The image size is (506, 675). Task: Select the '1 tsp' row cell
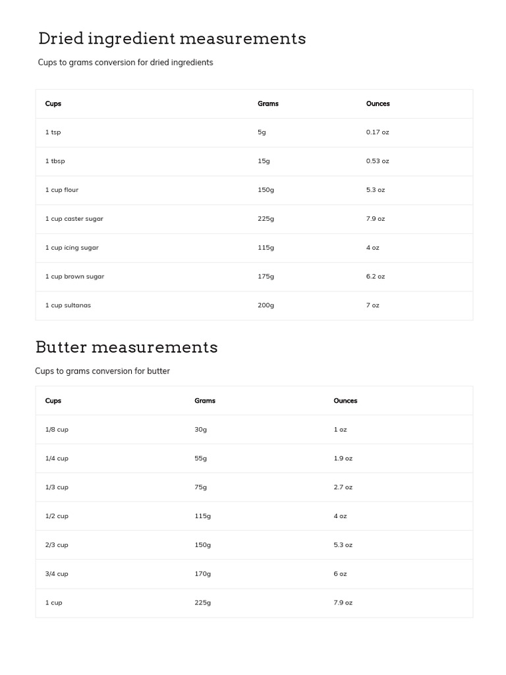(x=53, y=132)
